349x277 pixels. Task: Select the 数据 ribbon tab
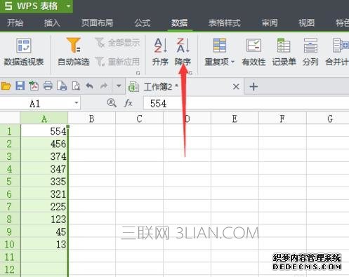[x=180, y=23]
